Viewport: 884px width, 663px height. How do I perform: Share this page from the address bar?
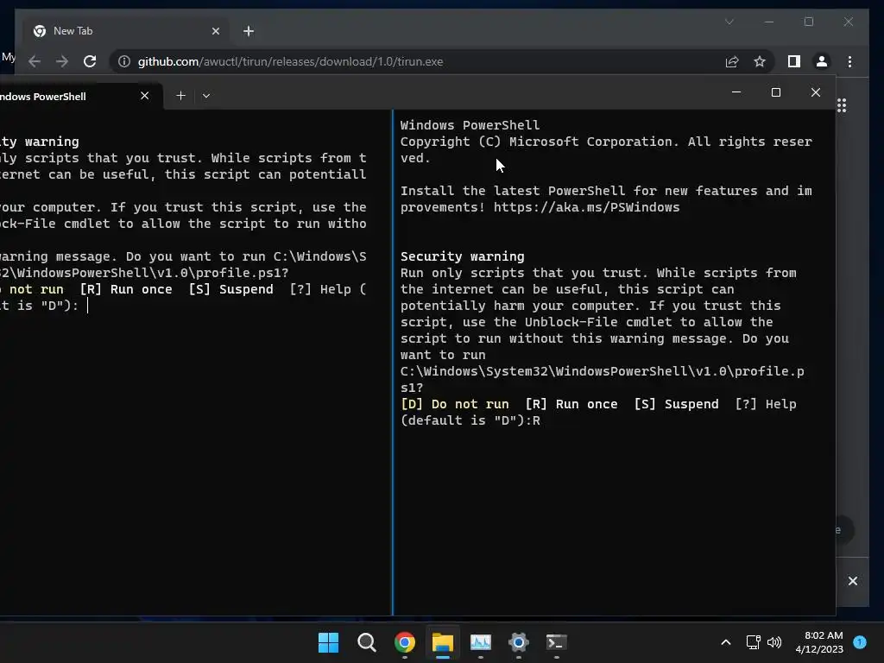pos(732,61)
